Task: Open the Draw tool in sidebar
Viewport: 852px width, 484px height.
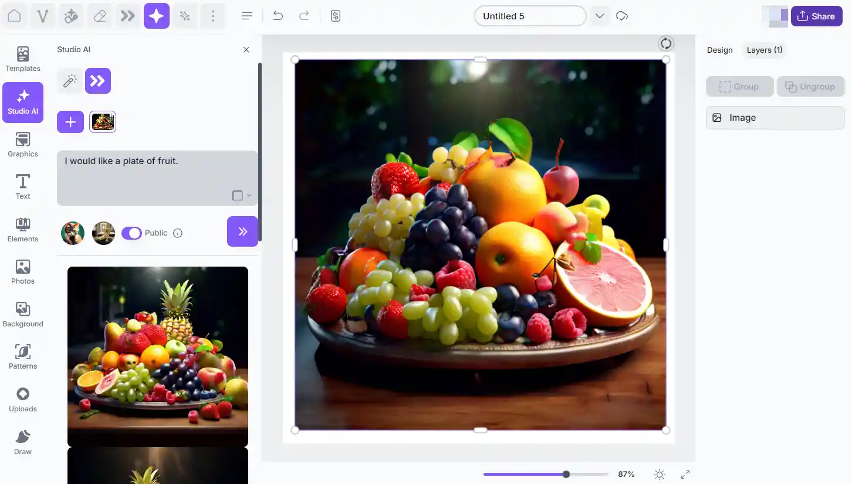Action: (x=23, y=442)
